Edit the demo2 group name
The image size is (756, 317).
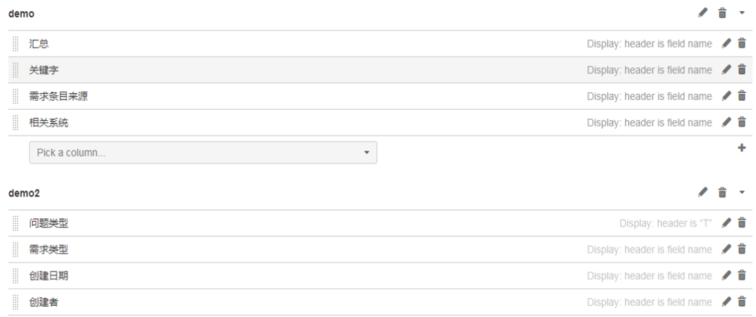tap(703, 192)
